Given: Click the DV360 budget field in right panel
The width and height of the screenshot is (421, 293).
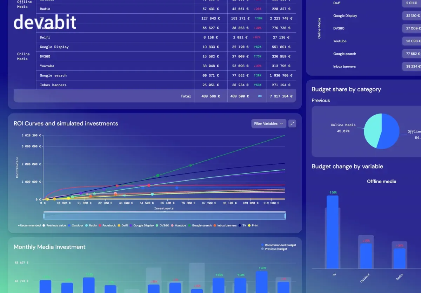Looking at the screenshot, I should pos(412,28).
